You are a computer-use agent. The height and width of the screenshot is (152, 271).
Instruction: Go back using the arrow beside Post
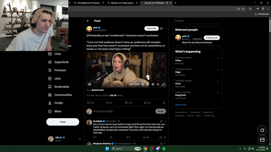(x=88, y=21)
